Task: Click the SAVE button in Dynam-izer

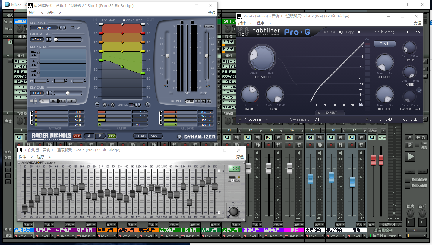Action: coord(155,136)
